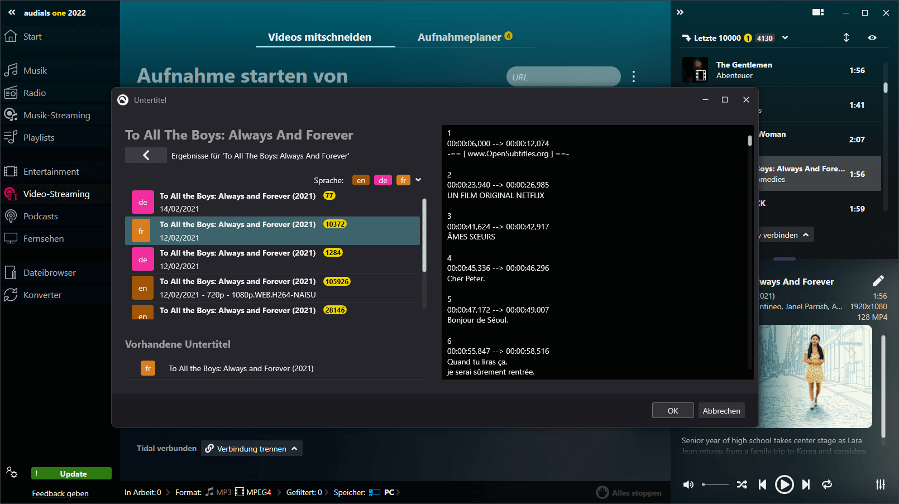Go back with the subtitle results arrow
Screen dimensions: 899x504
point(146,155)
